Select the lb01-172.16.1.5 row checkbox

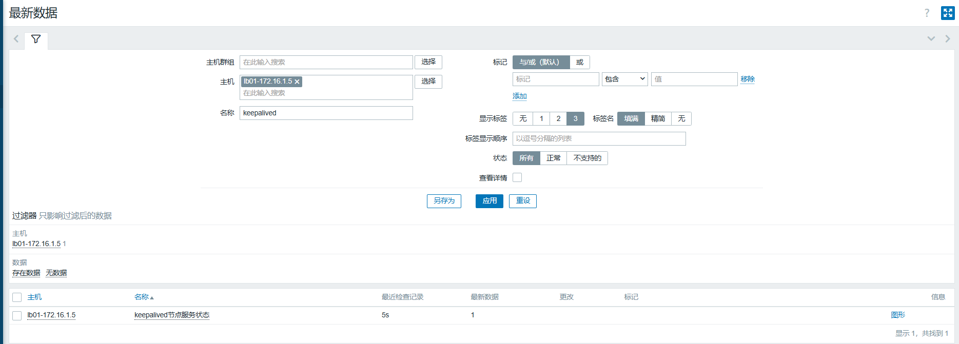click(x=17, y=315)
